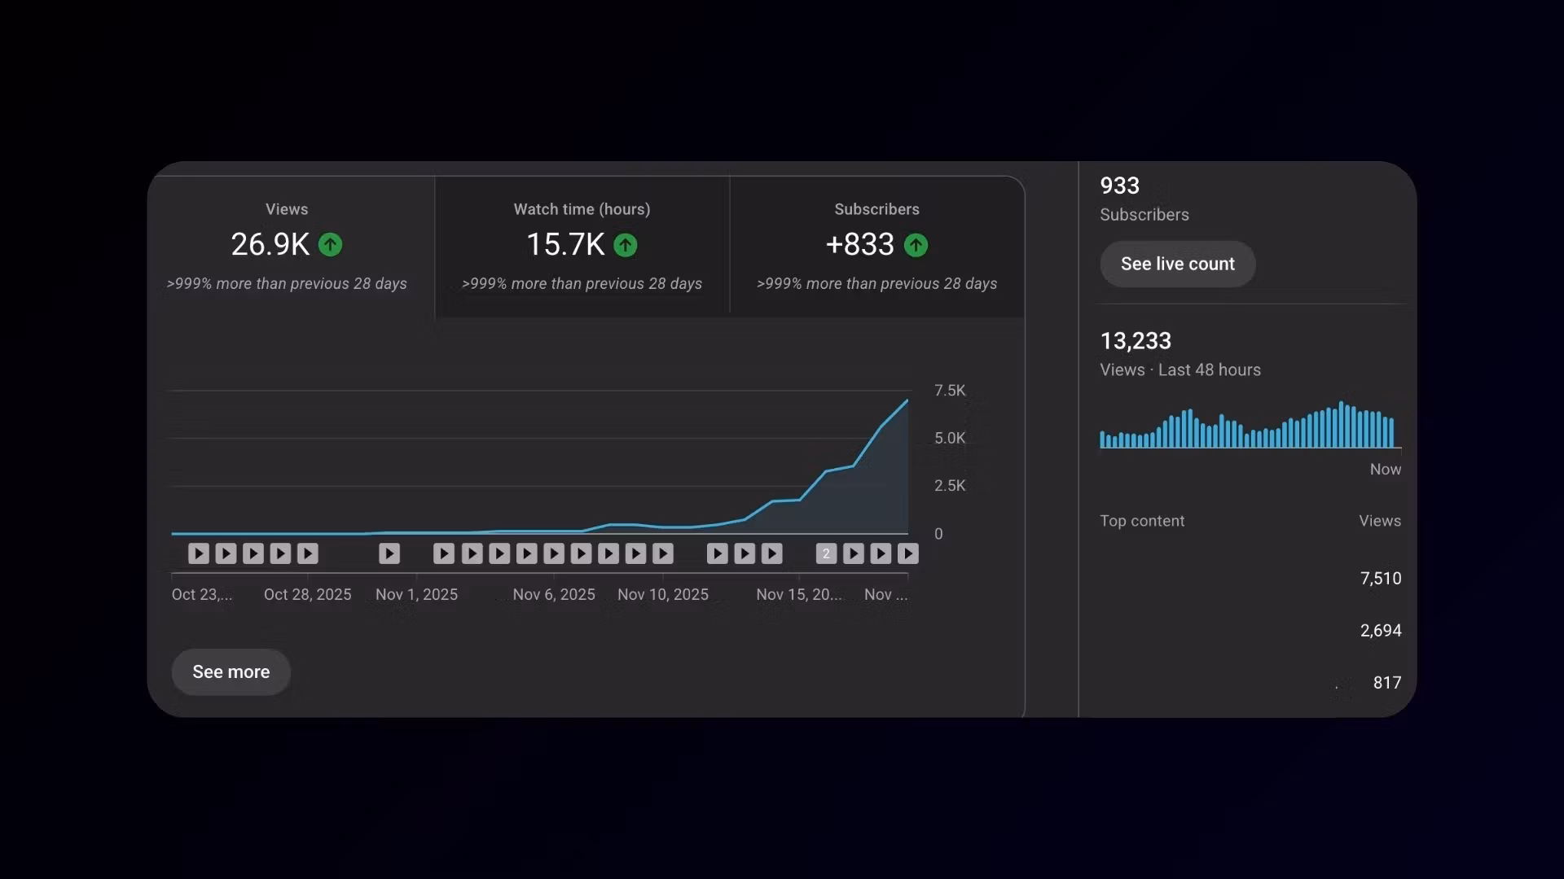Click the first video marker near Oct 23

[x=199, y=553]
